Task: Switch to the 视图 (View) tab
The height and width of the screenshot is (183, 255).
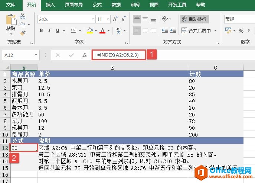Action: (x=154, y=5)
